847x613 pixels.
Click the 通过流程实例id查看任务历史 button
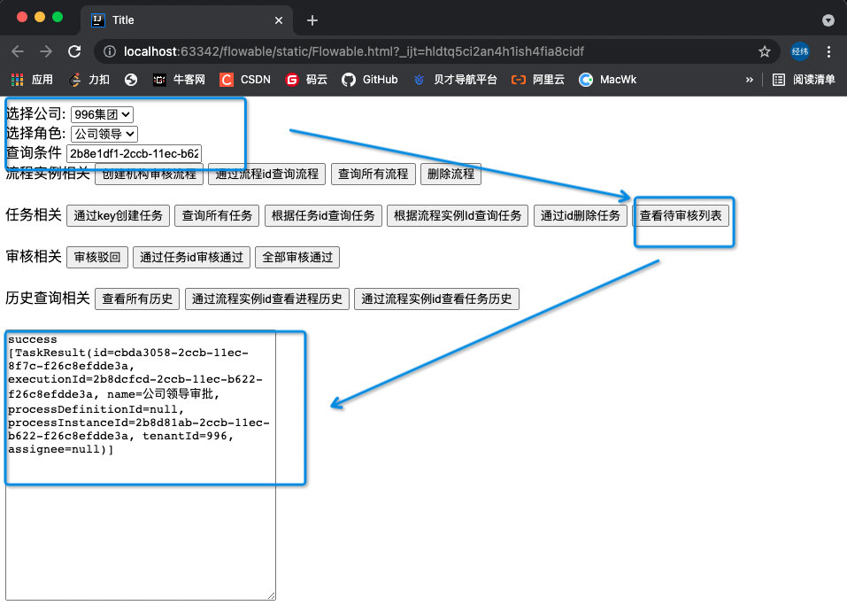tap(436, 299)
